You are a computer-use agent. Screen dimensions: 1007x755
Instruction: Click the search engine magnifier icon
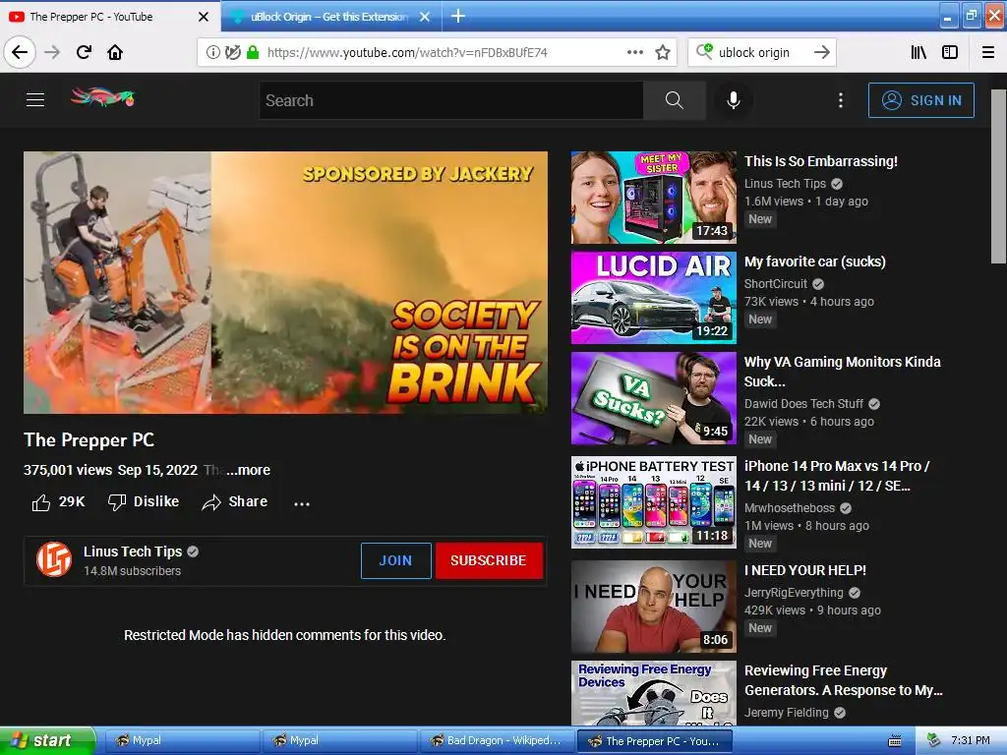(704, 51)
